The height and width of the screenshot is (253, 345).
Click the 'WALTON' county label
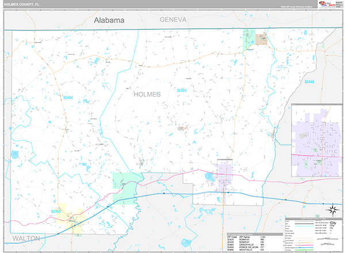pyautogui.click(x=26, y=238)
